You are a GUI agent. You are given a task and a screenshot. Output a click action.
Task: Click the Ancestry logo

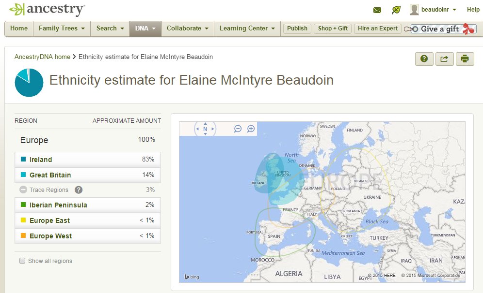pyautogui.click(x=47, y=10)
